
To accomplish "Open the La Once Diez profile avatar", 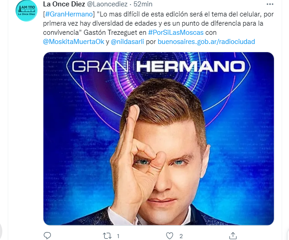I will coord(27,11).
